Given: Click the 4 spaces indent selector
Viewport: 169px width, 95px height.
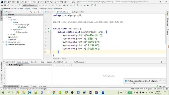Looking at the screenshot, I should pos(149,89).
